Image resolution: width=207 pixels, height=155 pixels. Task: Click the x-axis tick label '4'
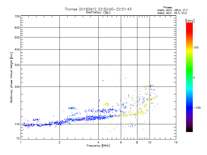(x=98, y=142)
